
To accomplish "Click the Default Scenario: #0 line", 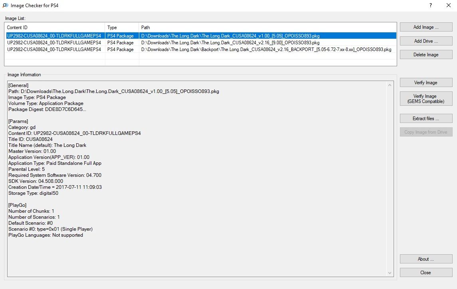I will coord(31,223).
